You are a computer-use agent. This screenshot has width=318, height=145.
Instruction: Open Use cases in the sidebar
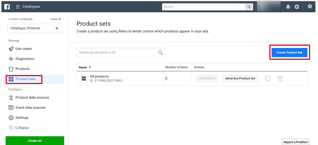point(23,49)
